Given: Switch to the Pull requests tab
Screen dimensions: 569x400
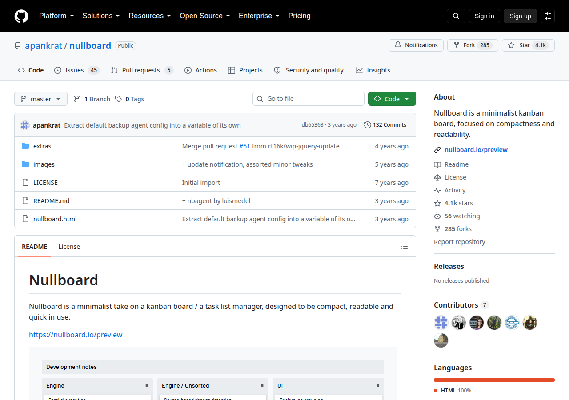Looking at the screenshot, I should click(x=142, y=70).
